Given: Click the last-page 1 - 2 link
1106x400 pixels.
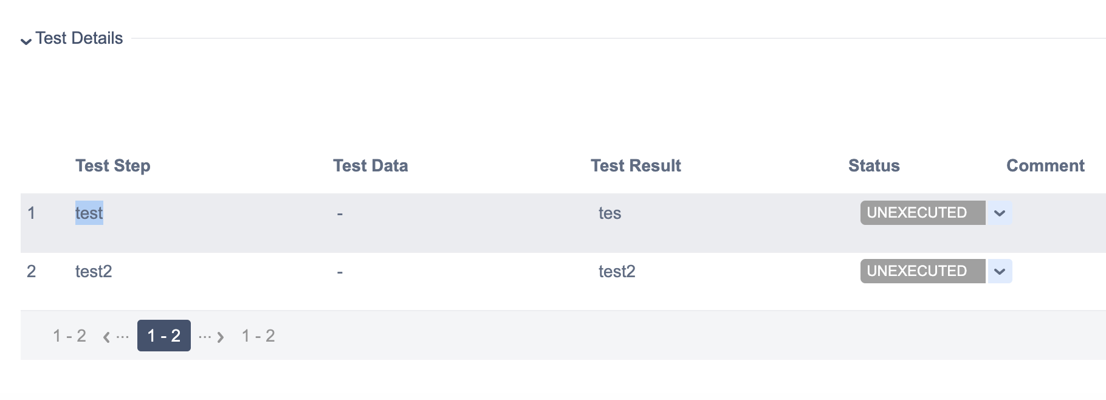Looking at the screenshot, I should coord(258,336).
